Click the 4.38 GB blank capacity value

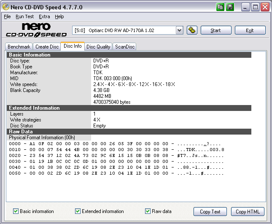point(101,90)
